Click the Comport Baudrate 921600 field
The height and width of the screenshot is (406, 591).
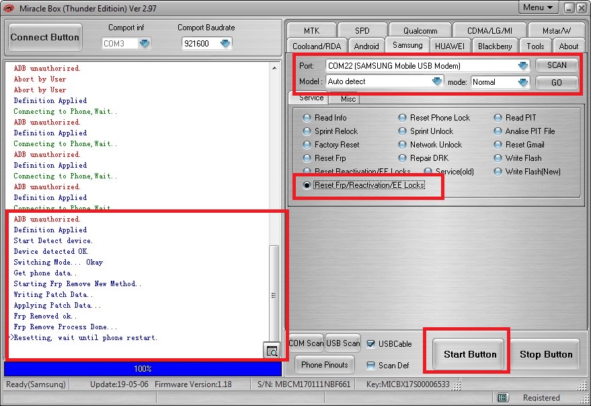(201, 43)
